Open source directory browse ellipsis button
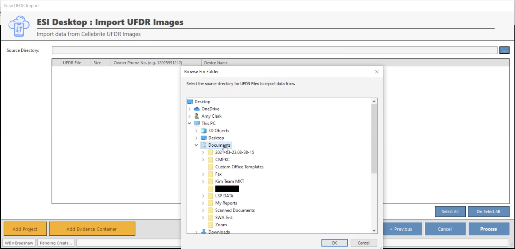The width and height of the screenshot is (515, 249). (504, 50)
